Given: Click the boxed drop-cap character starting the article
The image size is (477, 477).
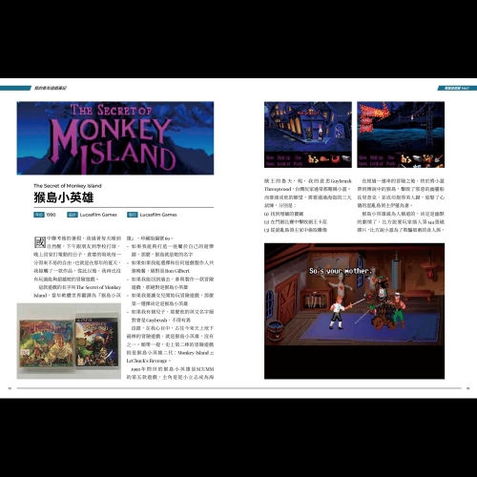Looking at the screenshot, I should [40, 242].
